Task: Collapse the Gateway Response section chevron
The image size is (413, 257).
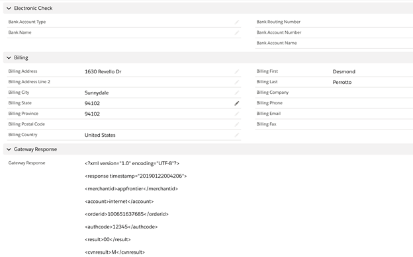Action: coord(9,149)
